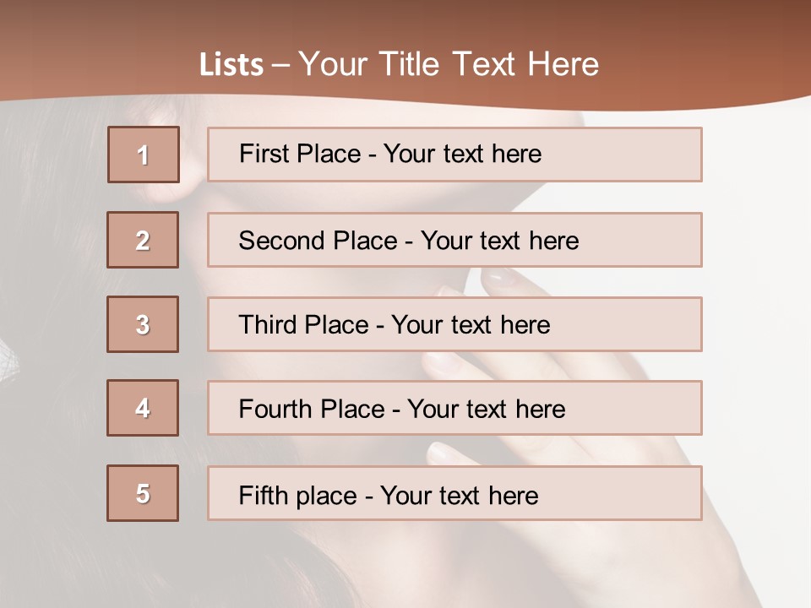Select the number 5 square
The image size is (811, 608).
(143, 493)
